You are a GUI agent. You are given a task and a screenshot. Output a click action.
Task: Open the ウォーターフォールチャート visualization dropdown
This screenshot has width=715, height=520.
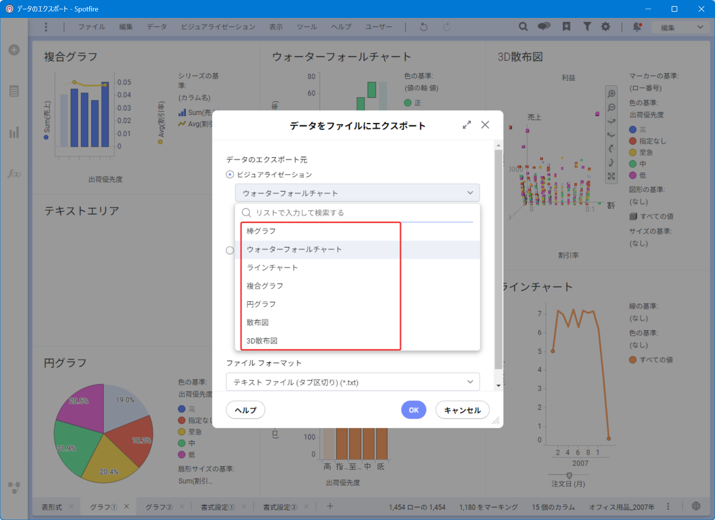pos(357,193)
